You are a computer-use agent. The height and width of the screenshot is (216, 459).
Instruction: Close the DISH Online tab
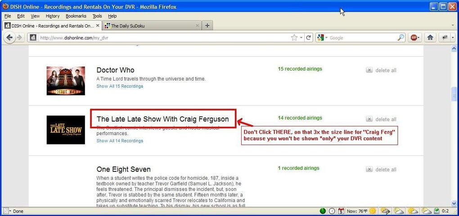[98, 26]
